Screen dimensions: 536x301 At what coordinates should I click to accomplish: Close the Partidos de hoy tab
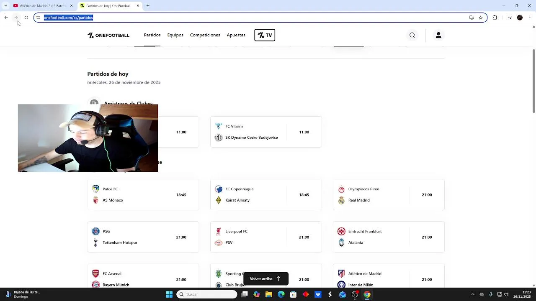(x=138, y=6)
